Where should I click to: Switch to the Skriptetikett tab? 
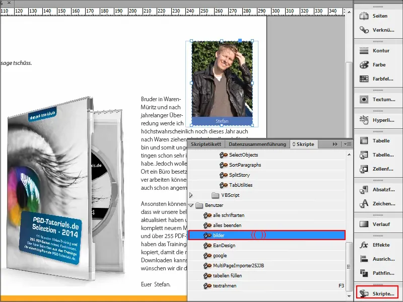point(206,144)
